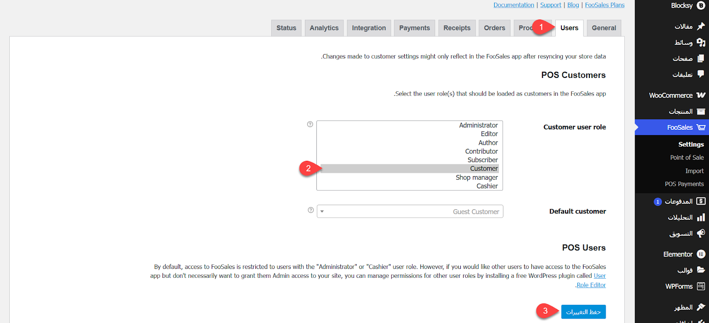The image size is (709, 323).
Task: Click help icon next to Default customer dropdown
Action: 311,210
